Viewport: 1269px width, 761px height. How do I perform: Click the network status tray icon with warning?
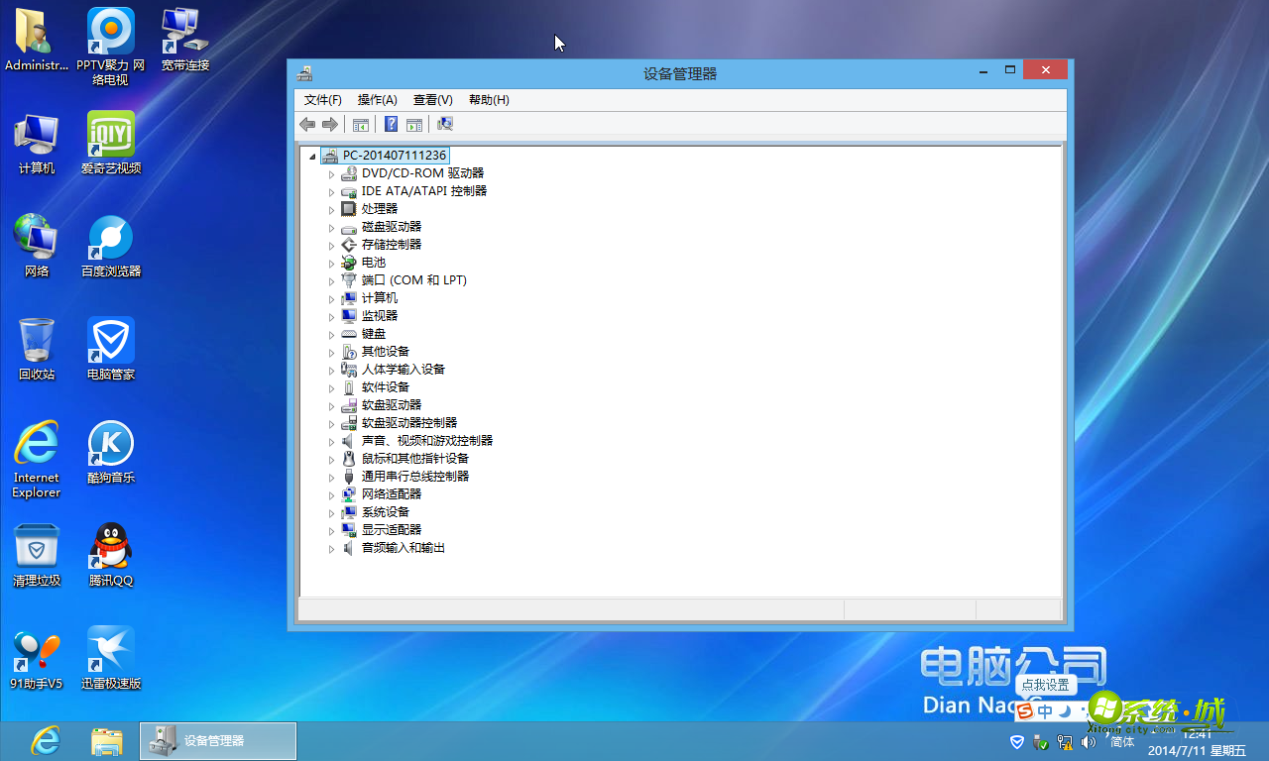pos(1065,741)
